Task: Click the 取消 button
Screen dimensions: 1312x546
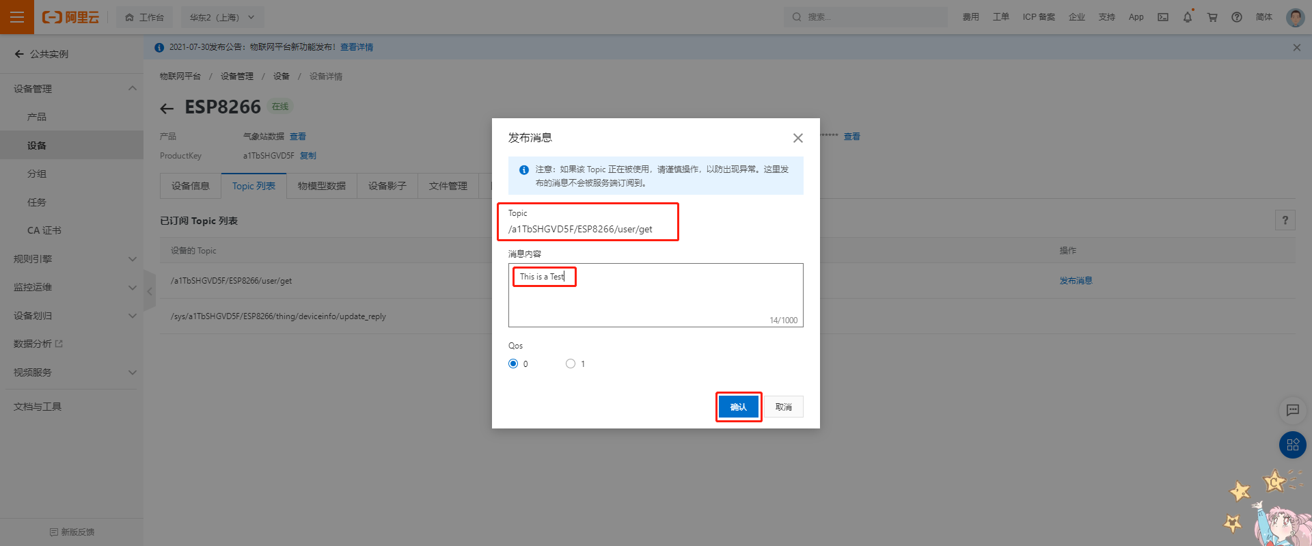Action: click(784, 407)
